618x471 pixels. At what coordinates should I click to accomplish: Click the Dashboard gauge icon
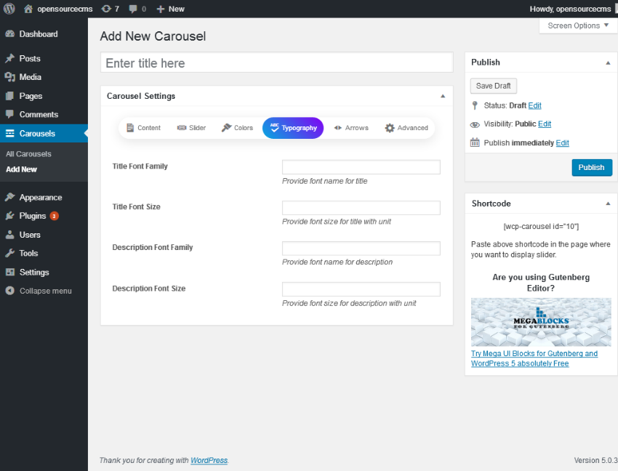(10, 34)
